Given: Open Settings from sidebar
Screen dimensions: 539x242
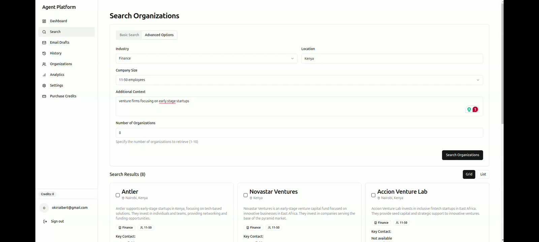Looking at the screenshot, I should [66, 86].
